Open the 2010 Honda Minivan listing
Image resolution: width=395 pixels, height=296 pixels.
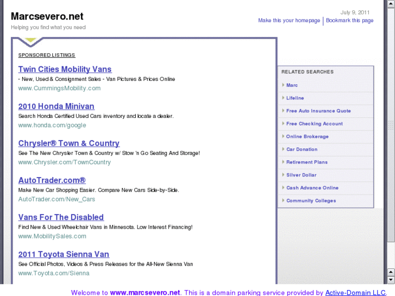click(56, 106)
